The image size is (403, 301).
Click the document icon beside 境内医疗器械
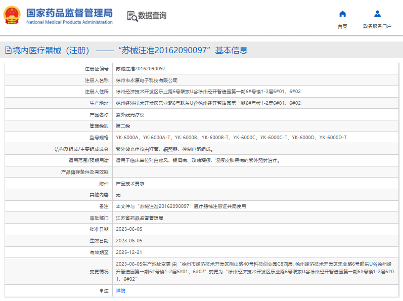[x=9, y=50]
